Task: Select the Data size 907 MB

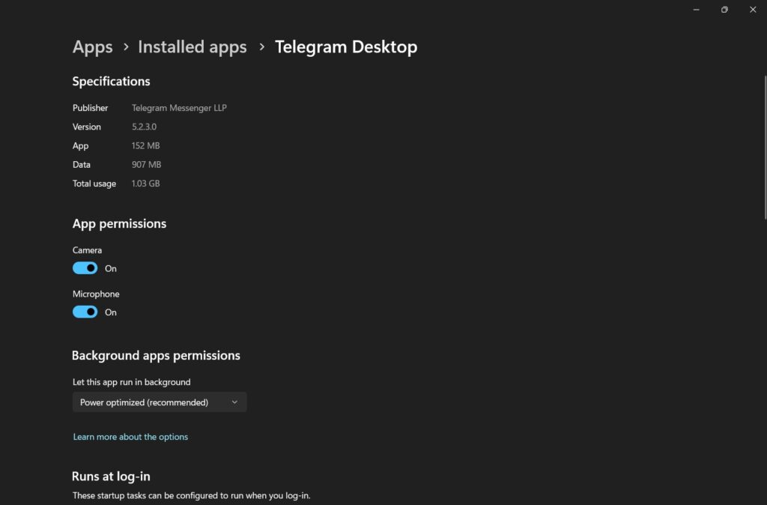Action: (x=146, y=164)
